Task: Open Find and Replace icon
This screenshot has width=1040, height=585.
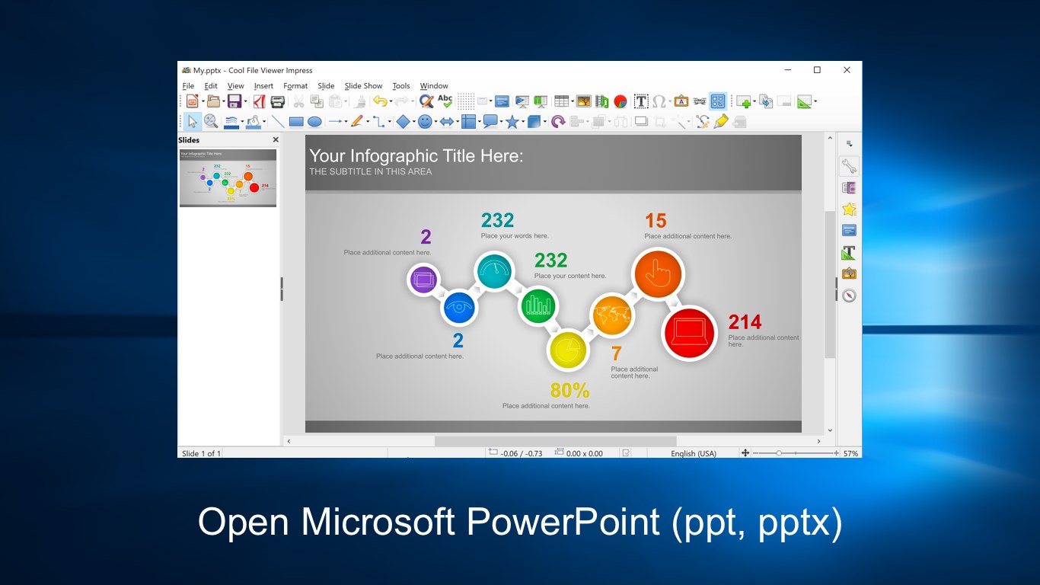Action: coord(426,101)
